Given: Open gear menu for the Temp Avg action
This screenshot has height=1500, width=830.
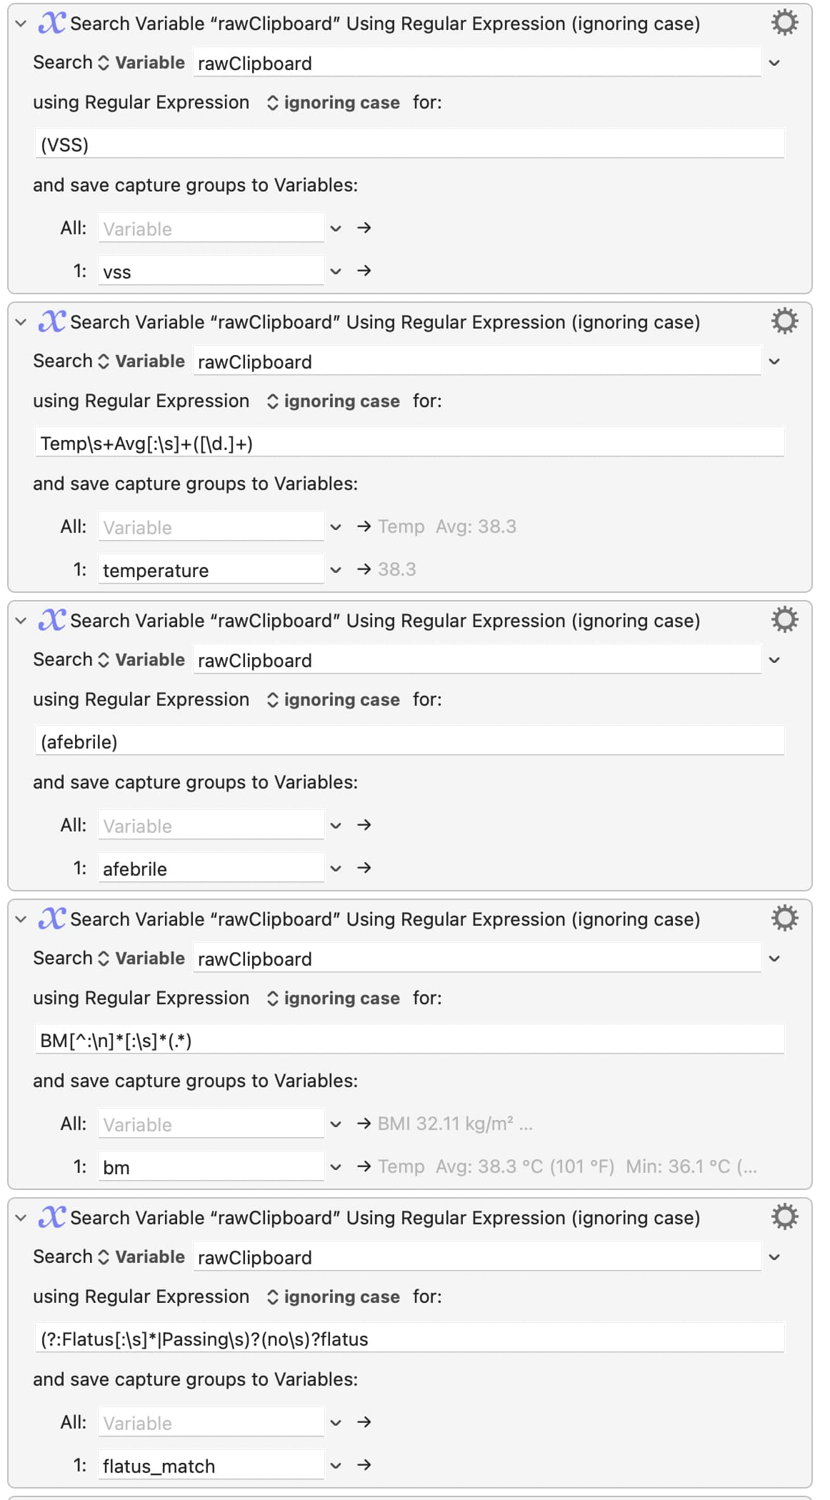Looking at the screenshot, I should click(x=784, y=321).
